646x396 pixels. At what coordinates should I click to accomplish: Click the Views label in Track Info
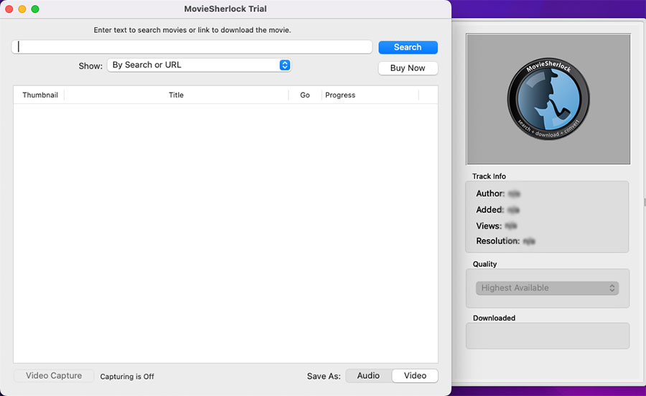click(489, 225)
